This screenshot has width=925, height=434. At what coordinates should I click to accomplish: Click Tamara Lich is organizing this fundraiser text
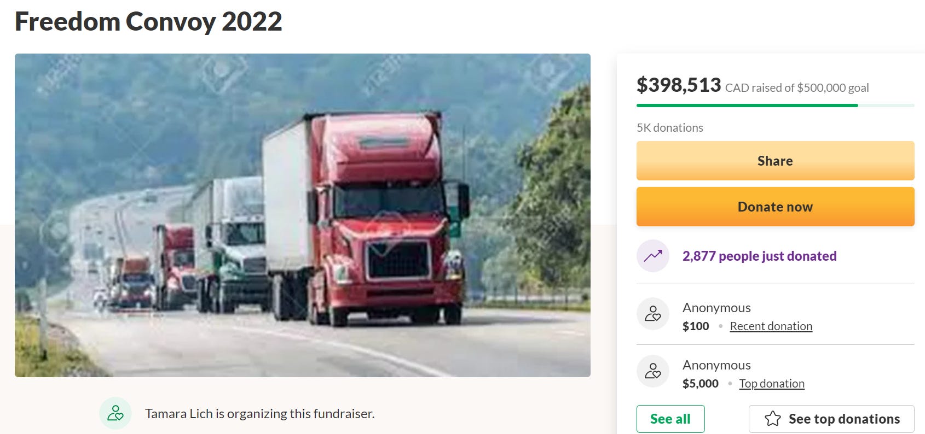[x=259, y=414]
